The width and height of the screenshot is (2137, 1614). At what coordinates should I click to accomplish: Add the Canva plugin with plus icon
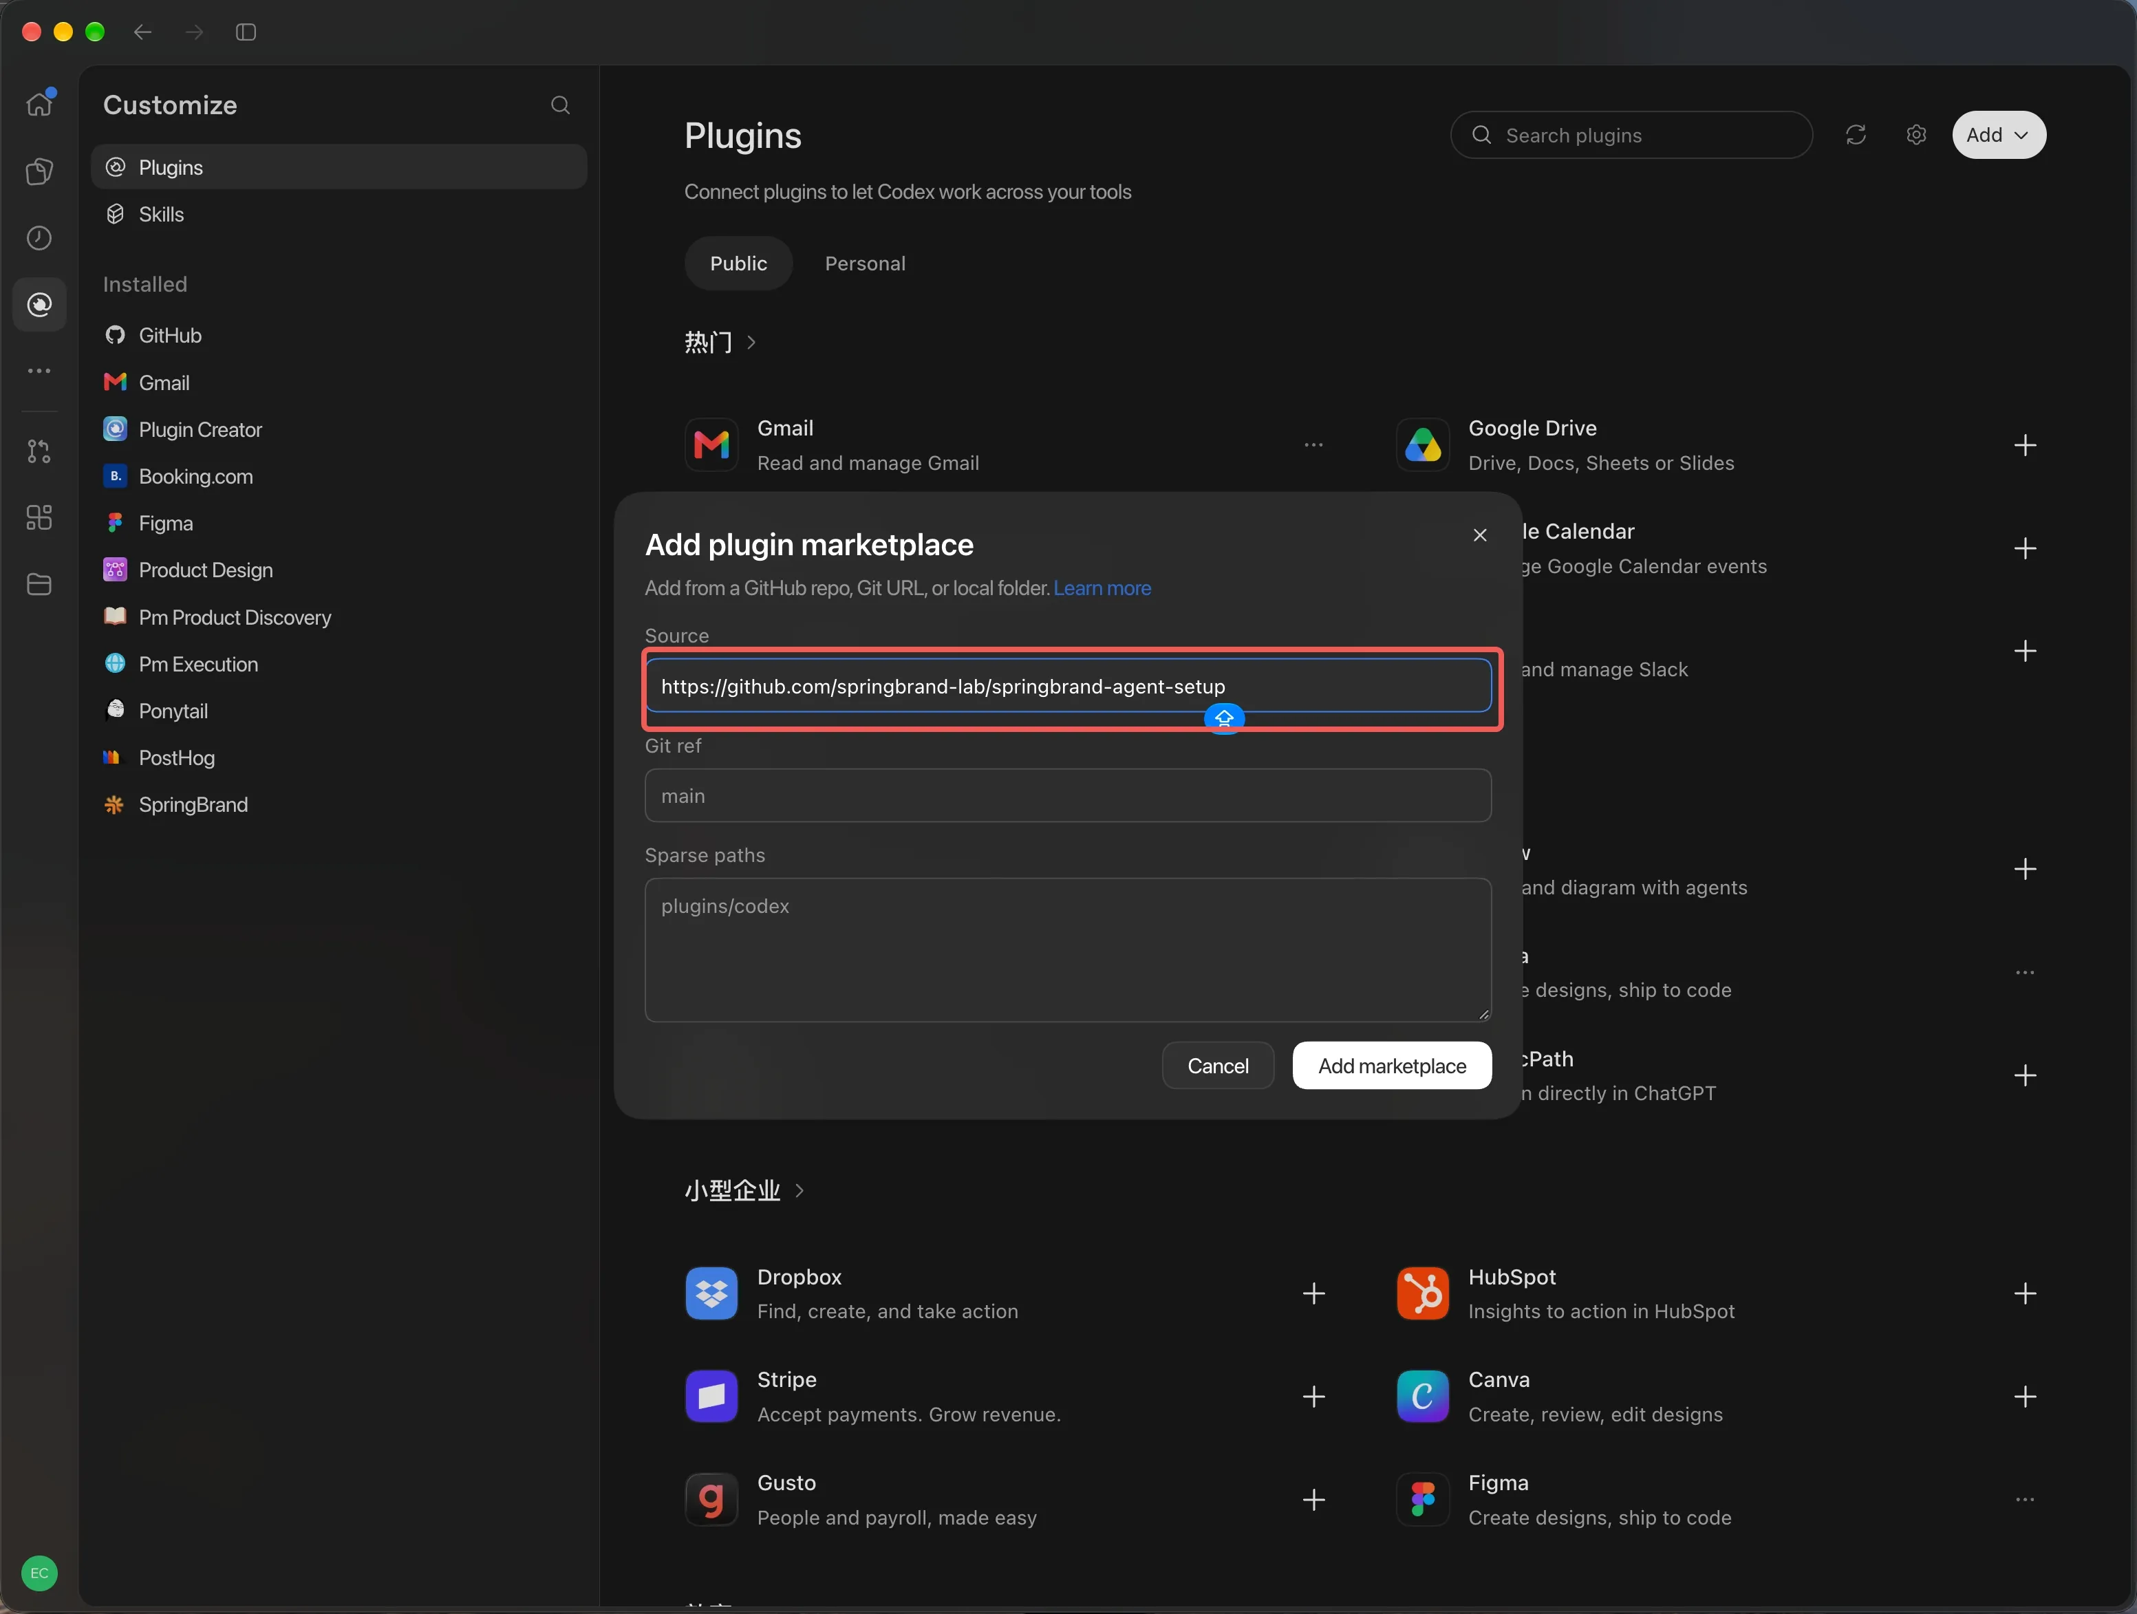point(2025,1397)
